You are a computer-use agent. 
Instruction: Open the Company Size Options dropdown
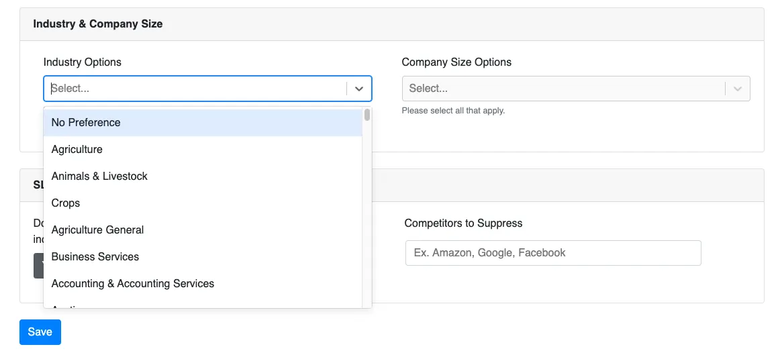pos(576,89)
